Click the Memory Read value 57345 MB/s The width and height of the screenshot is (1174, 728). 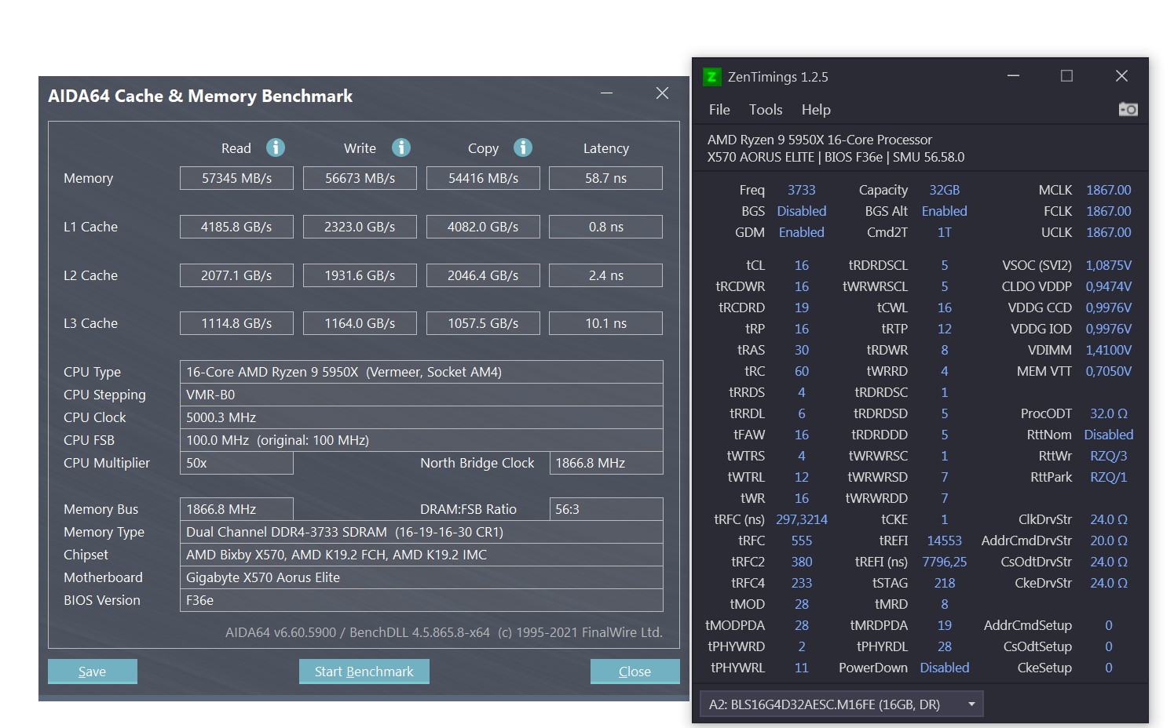236,178
